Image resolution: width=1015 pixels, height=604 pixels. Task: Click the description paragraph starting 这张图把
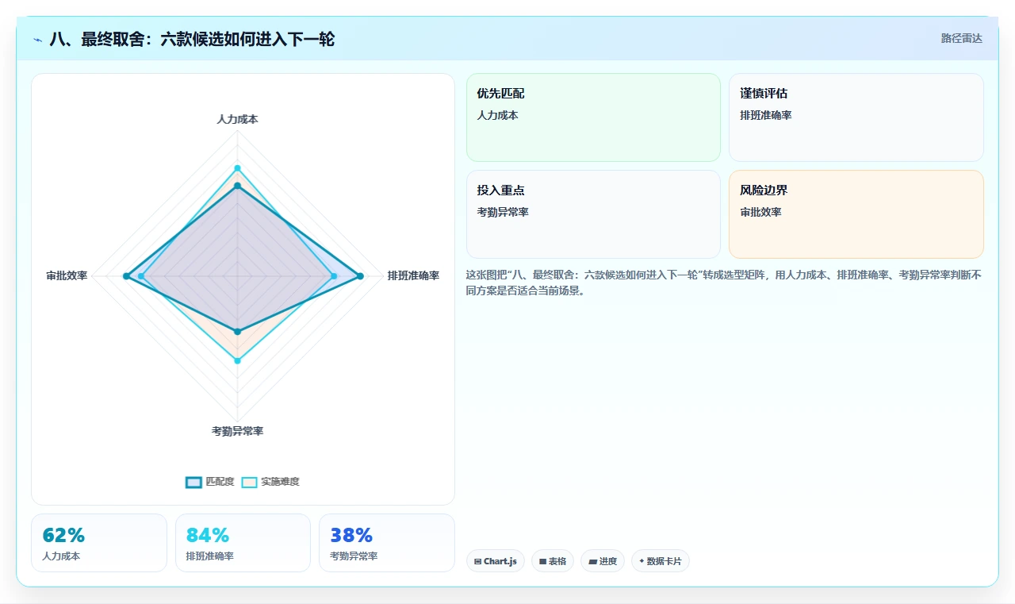[x=724, y=283]
